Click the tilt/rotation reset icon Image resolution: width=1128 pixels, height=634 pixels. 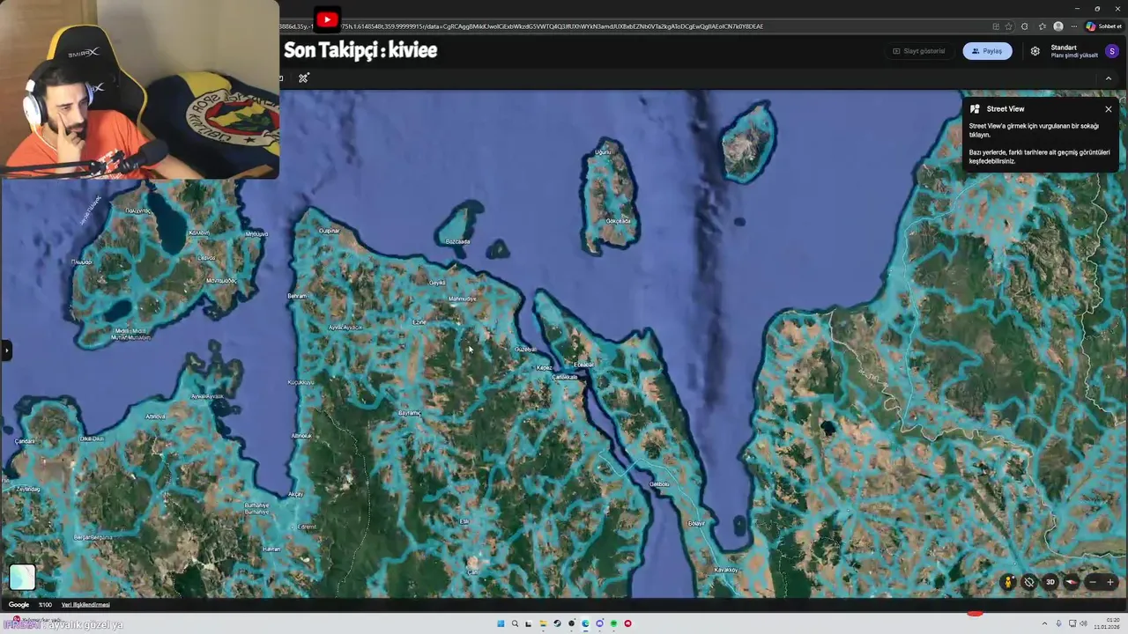pyautogui.click(x=1028, y=582)
